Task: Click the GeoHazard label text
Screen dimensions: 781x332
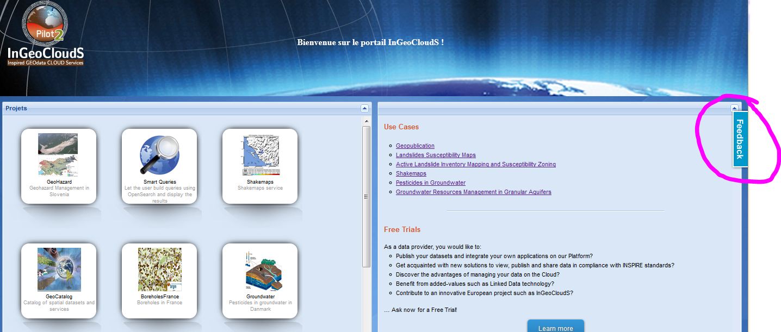Action: coord(59,182)
